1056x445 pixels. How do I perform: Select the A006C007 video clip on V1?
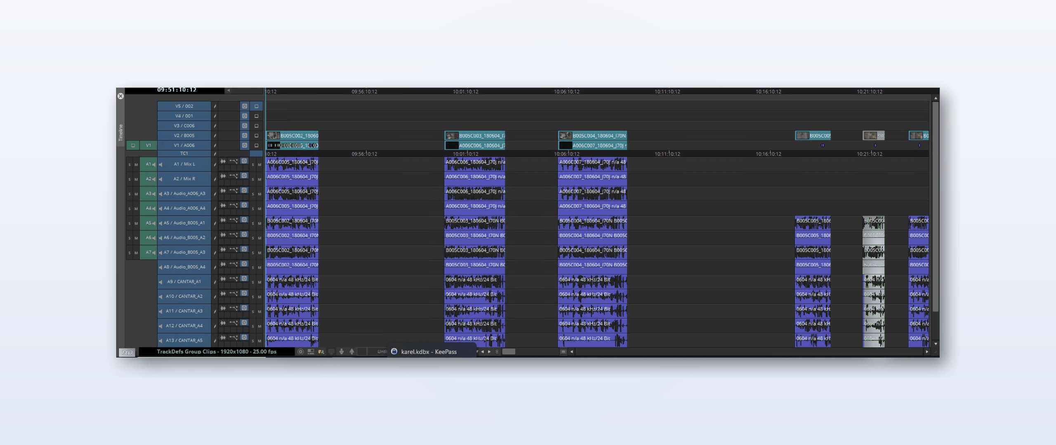coord(592,145)
